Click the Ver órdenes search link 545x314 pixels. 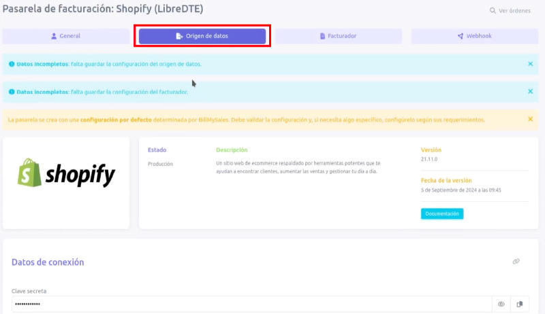510,11
